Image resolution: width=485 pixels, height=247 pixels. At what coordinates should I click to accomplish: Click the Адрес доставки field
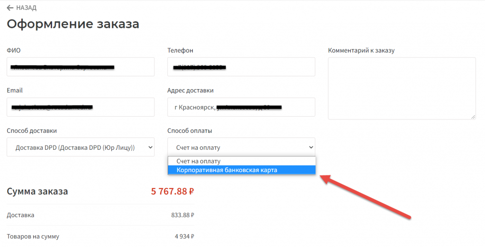coord(241,107)
